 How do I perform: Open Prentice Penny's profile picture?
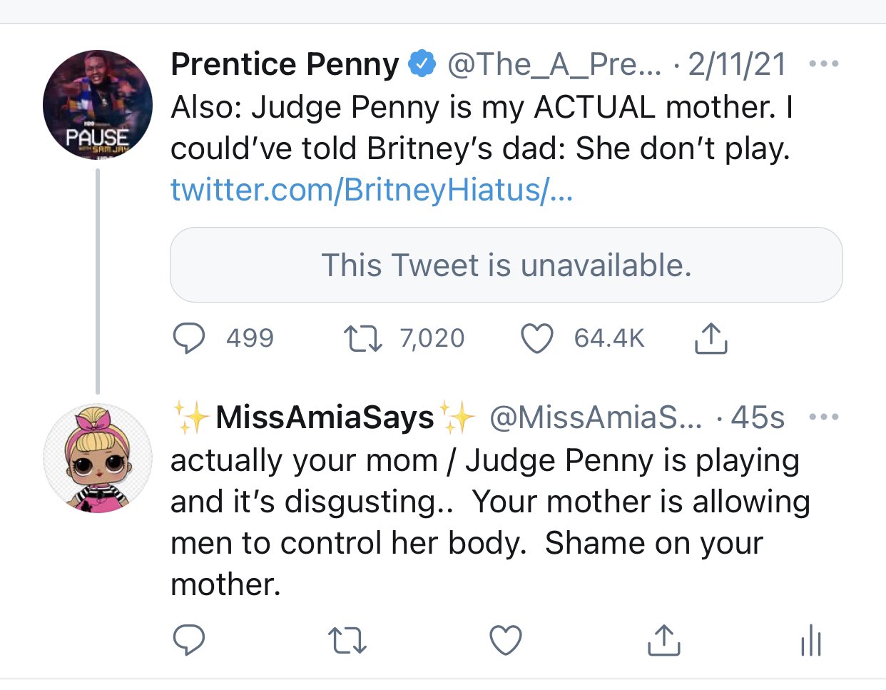click(x=98, y=104)
